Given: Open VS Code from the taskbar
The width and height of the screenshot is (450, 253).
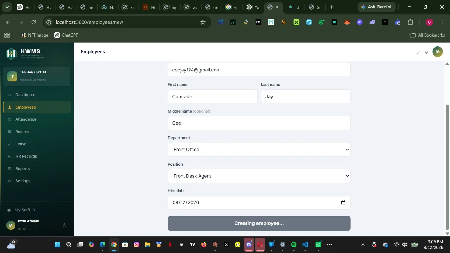Looking at the screenshot, I should [305, 245].
